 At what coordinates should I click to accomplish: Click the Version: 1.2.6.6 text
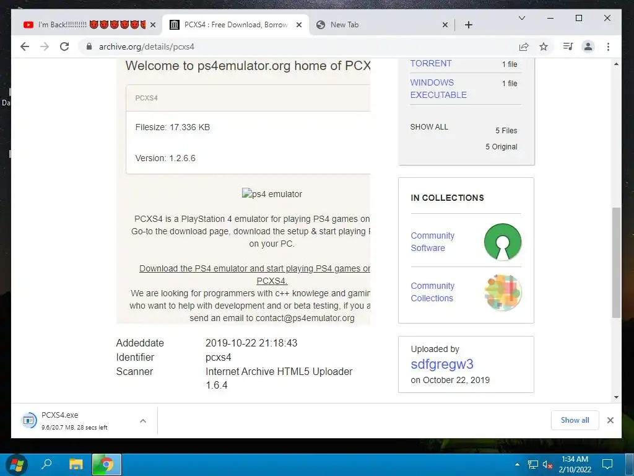165,158
